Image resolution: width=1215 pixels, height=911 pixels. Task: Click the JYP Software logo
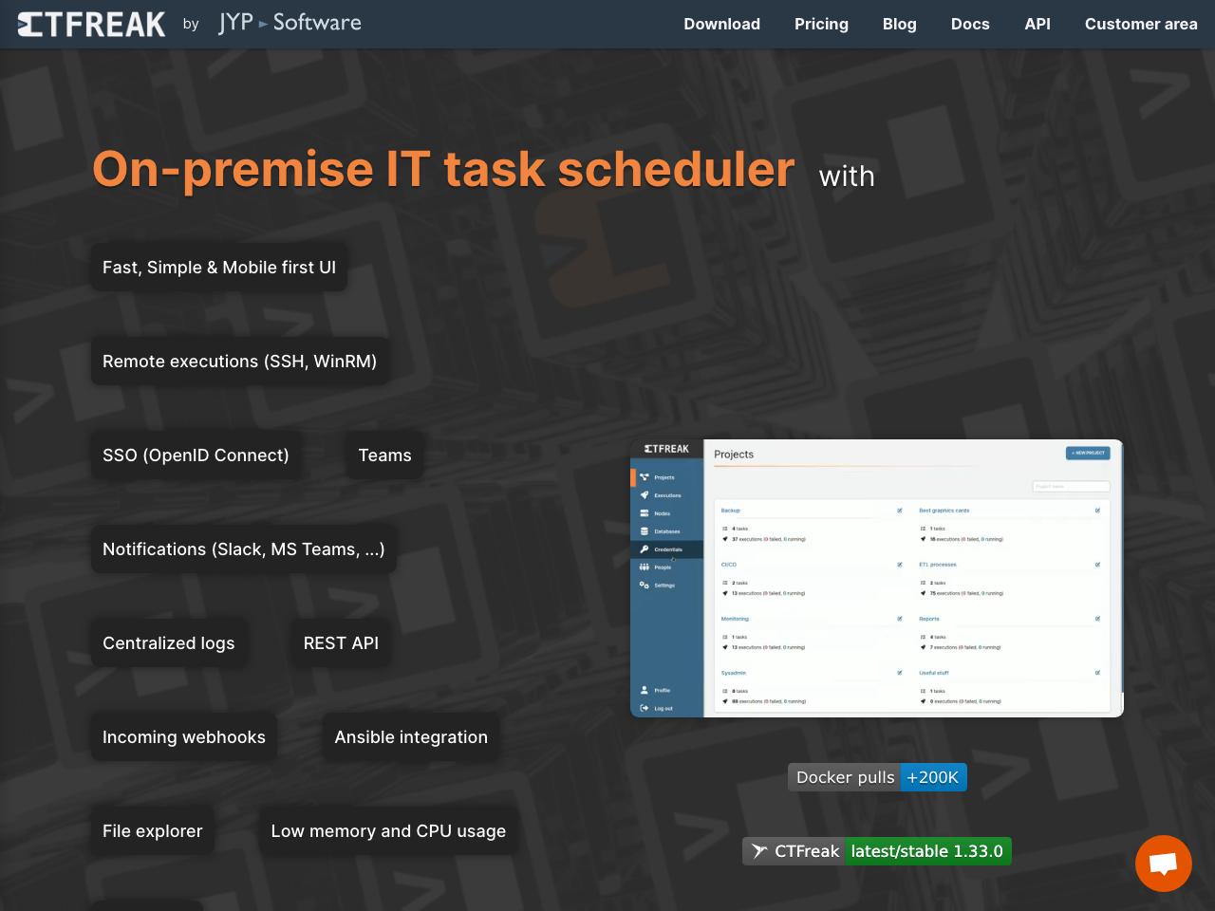coord(290,23)
